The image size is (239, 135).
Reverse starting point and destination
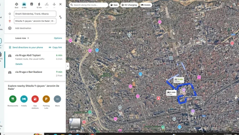60,17
